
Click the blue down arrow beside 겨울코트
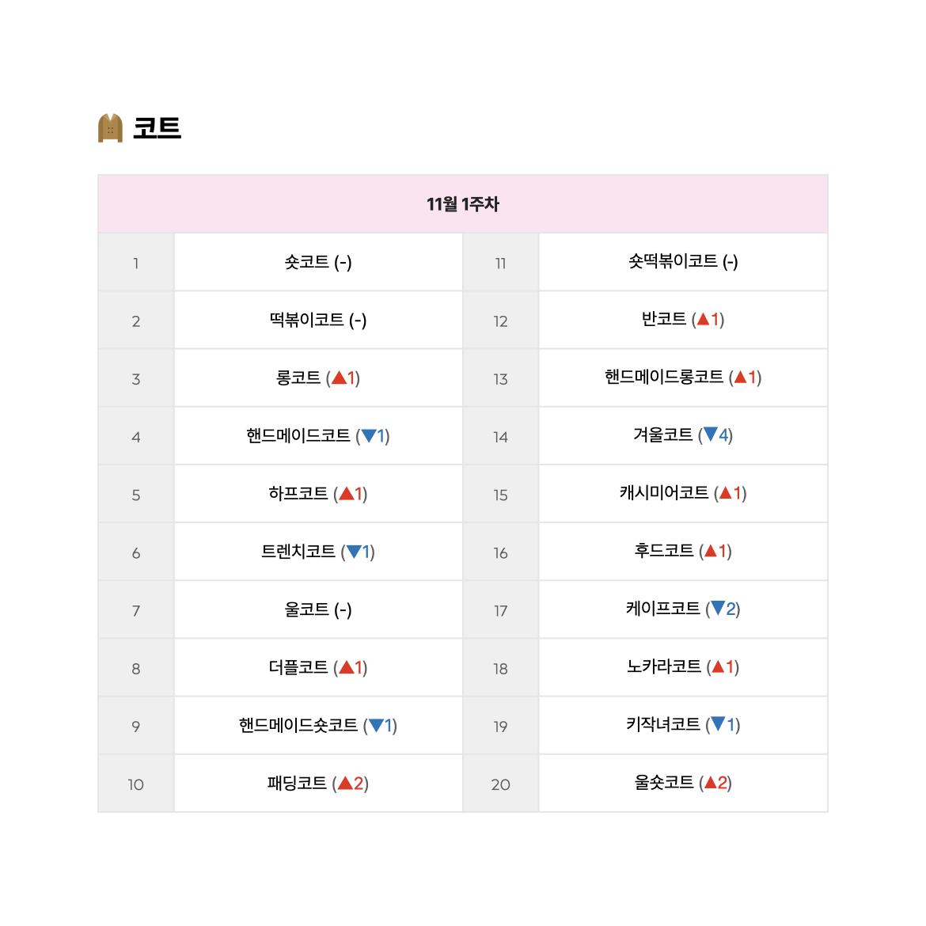tap(711, 435)
